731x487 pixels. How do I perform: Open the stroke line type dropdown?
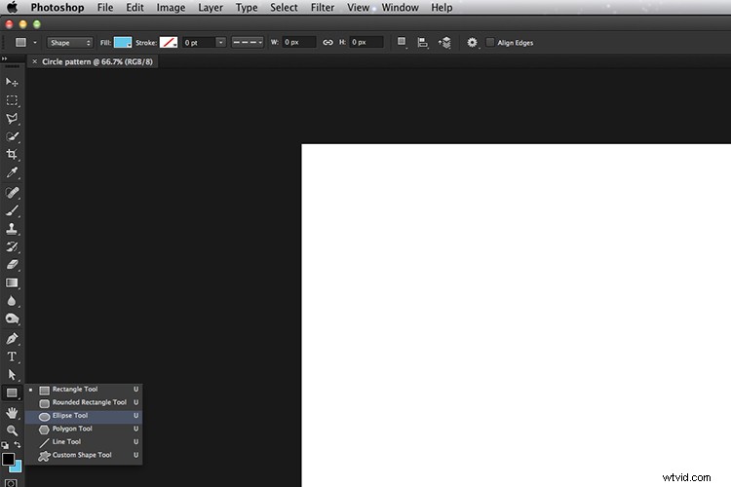point(248,43)
